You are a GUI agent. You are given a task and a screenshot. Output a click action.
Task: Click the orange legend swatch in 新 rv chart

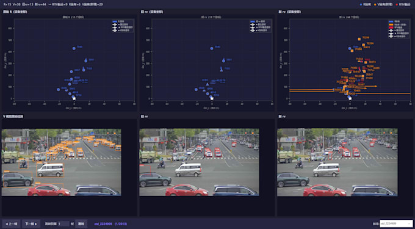click(x=391, y=24)
